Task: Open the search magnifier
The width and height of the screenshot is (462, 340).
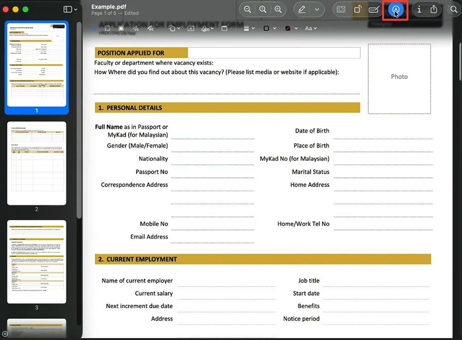Action: (x=454, y=10)
